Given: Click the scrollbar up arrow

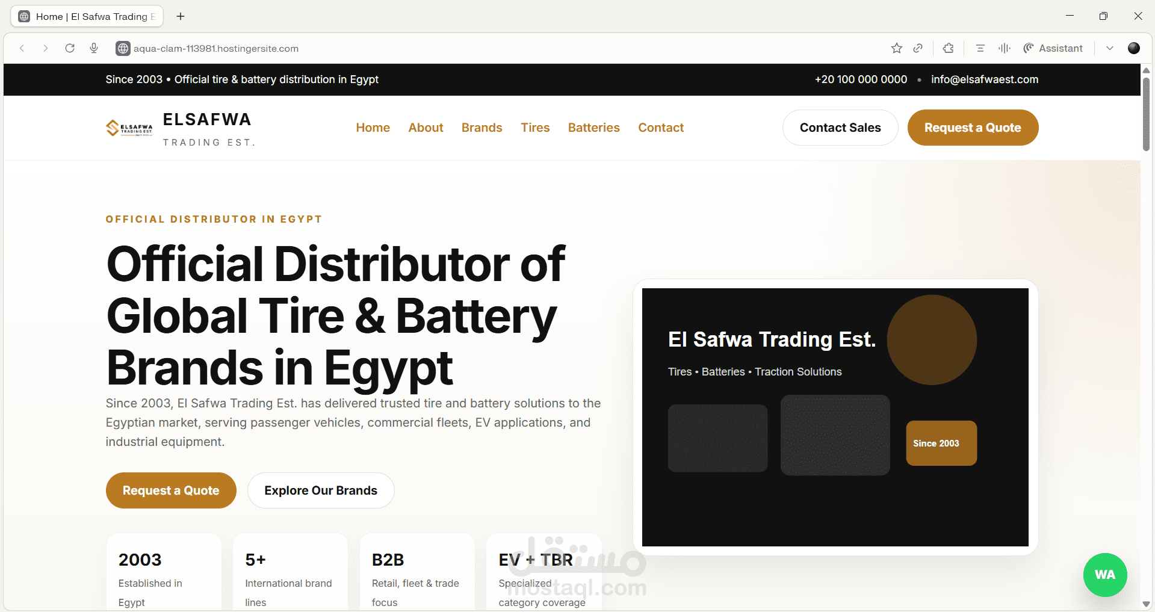Looking at the screenshot, I should 1146,70.
